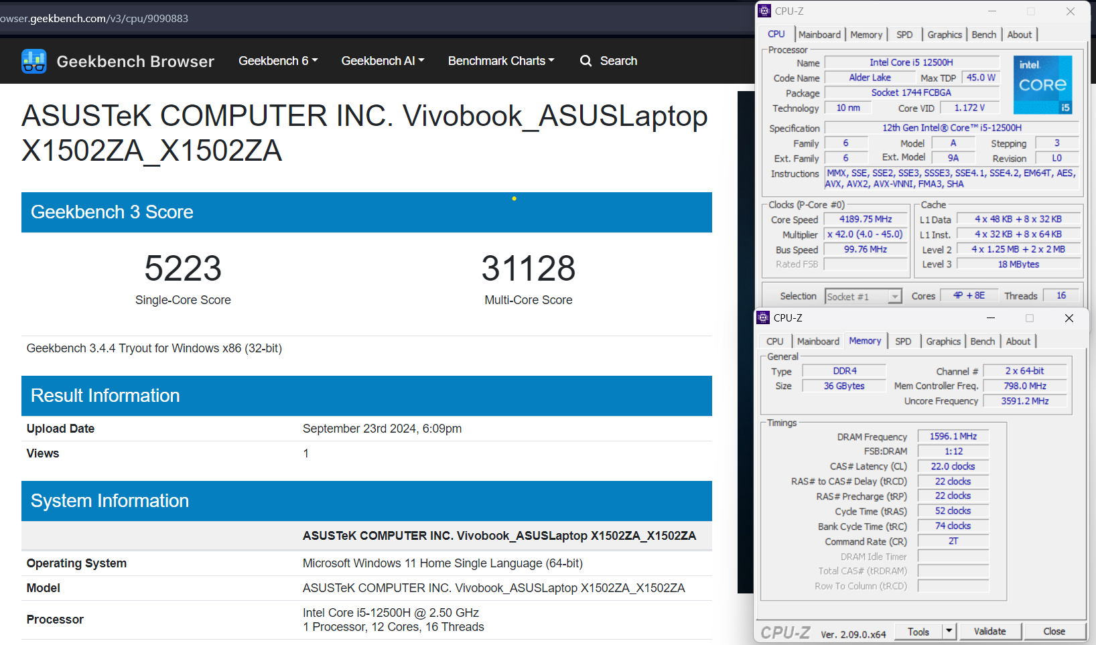Click the Core VID value 1.172 V

point(969,108)
